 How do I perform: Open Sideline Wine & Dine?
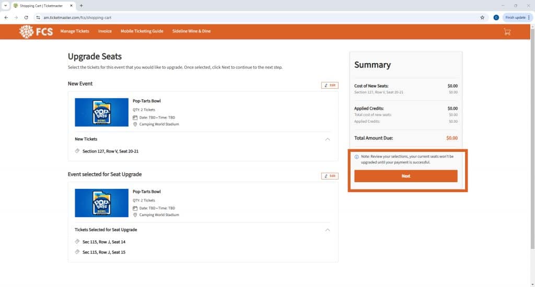coord(191,31)
